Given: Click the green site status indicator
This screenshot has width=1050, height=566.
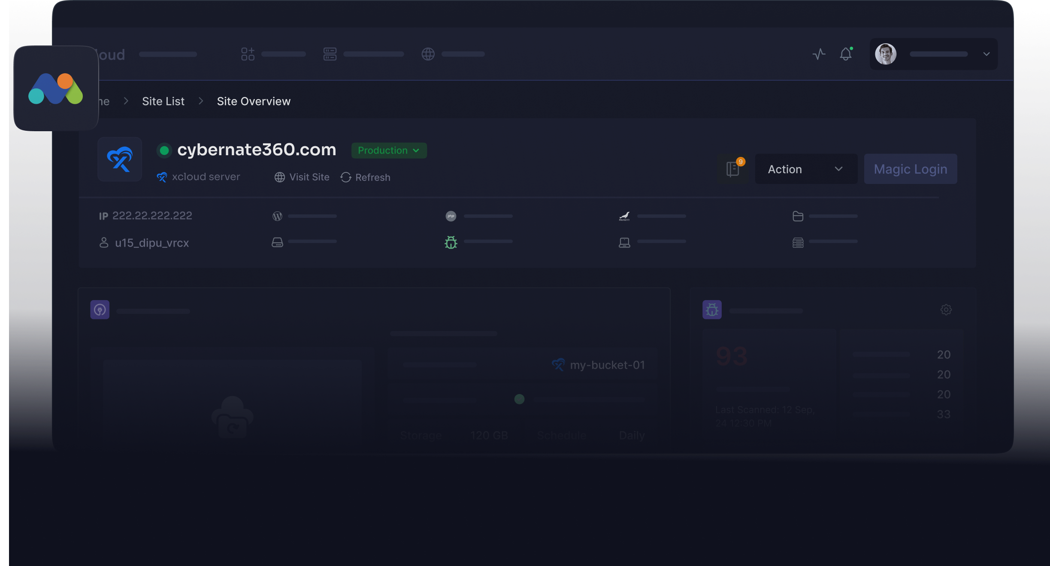Looking at the screenshot, I should pos(164,151).
